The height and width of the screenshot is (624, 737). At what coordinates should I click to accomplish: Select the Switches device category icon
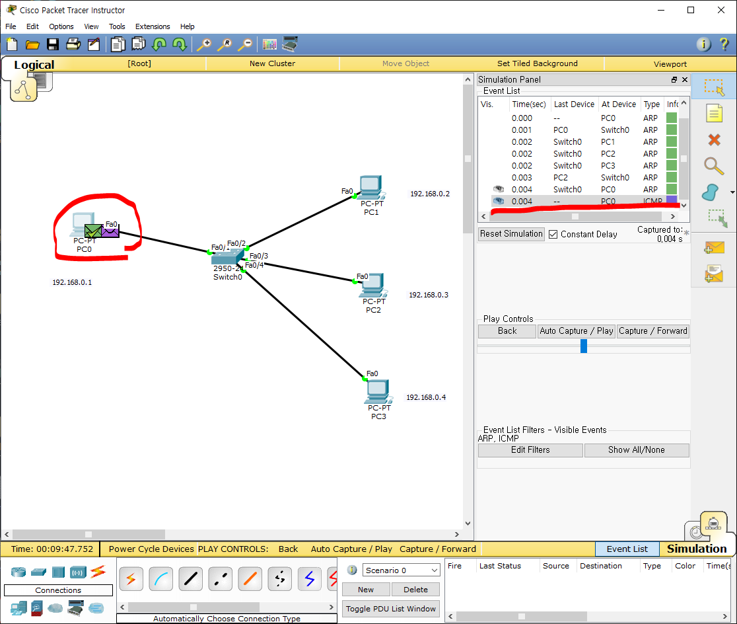coord(38,572)
